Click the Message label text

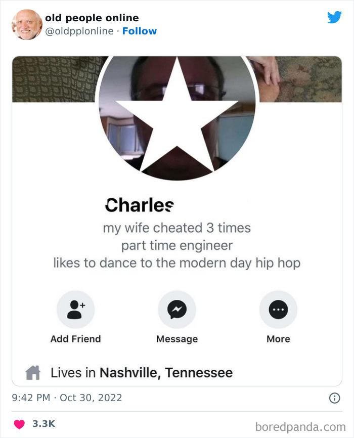[x=177, y=339]
